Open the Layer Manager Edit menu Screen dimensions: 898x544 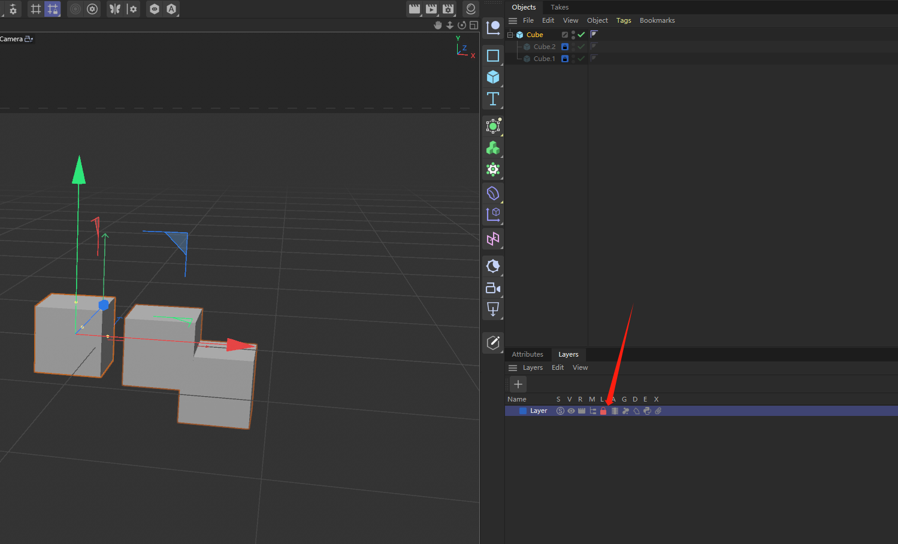point(558,367)
